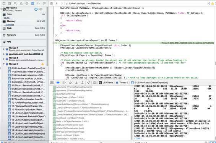Hide the debug area with the toggle button
The height and width of the screenshot is (143, 216).
(x=52, y=83)
